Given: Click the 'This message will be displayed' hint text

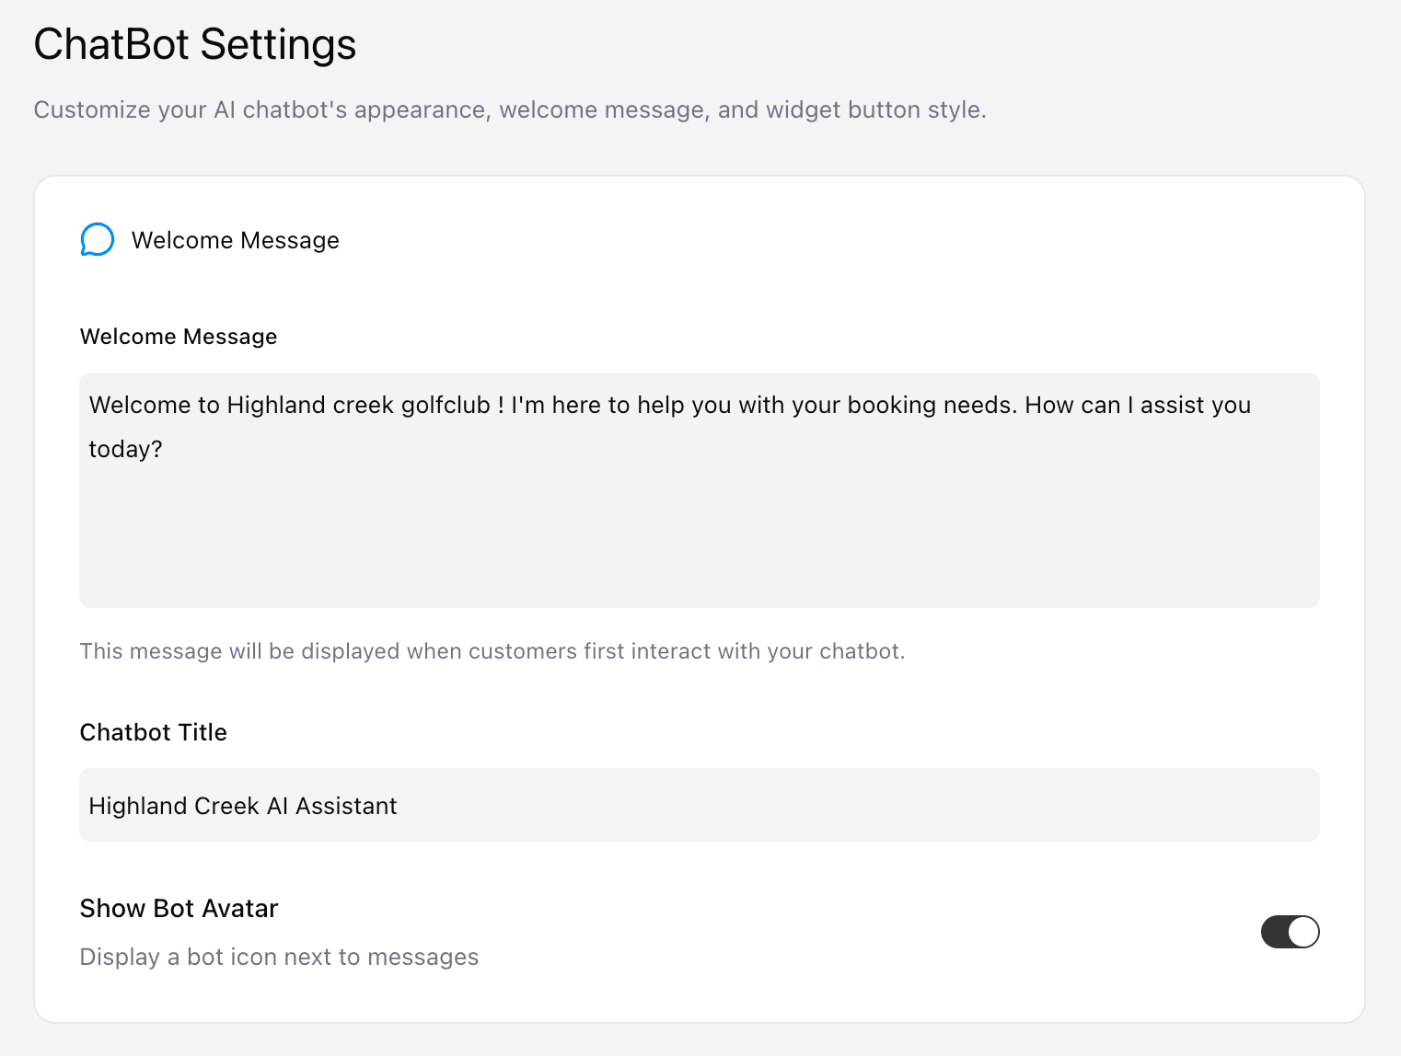Looking at the screenshot, I should (492, 651).
